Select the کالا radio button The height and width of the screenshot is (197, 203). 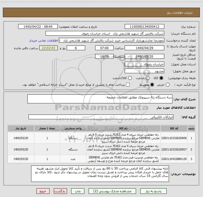tap(161, 78)
